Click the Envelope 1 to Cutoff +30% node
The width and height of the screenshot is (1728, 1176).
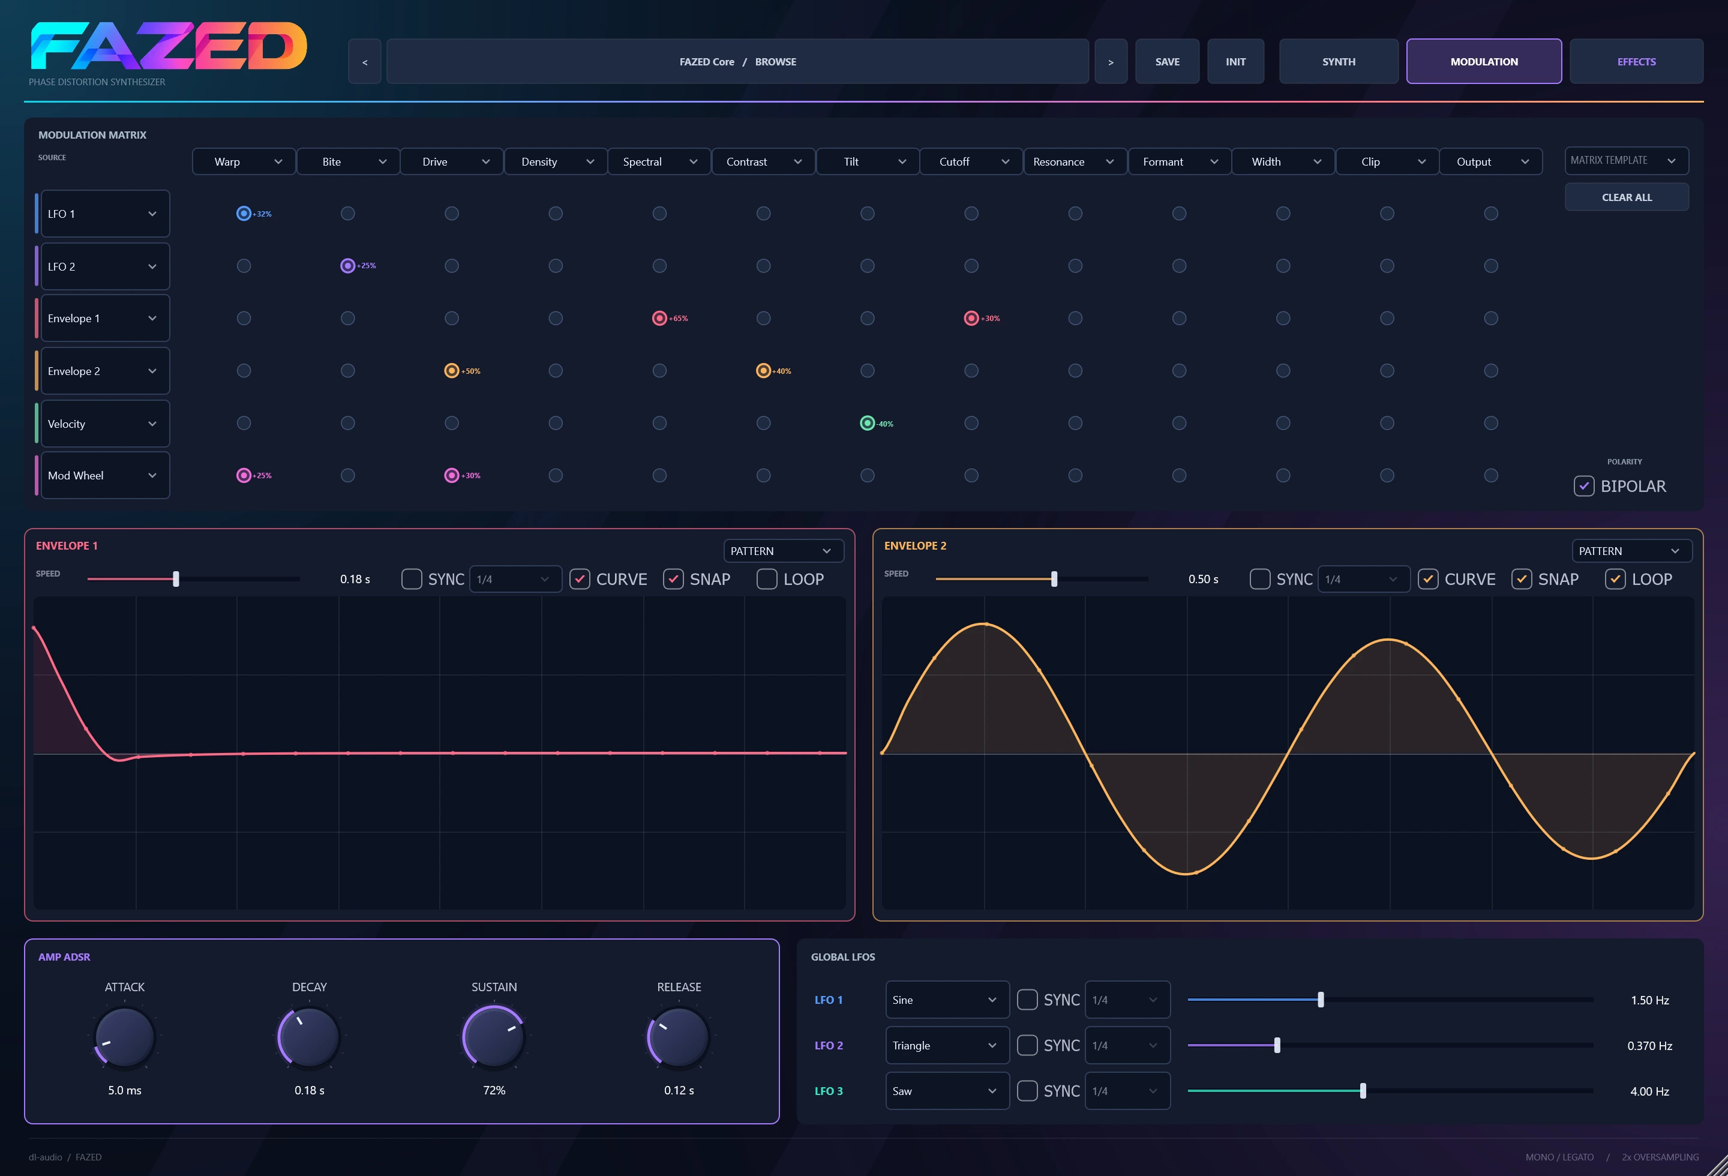971,318
